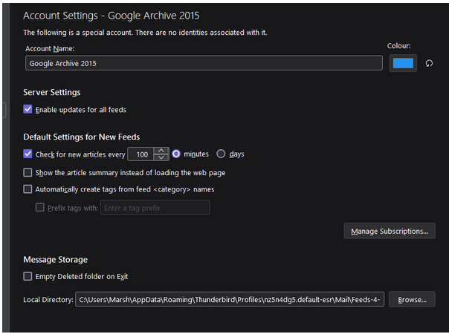449x334 pixels.
Task: Increase the article check interval
Action: click(x=161, y=151)
